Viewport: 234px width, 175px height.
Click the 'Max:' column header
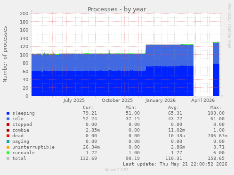(x=216, y=108)
